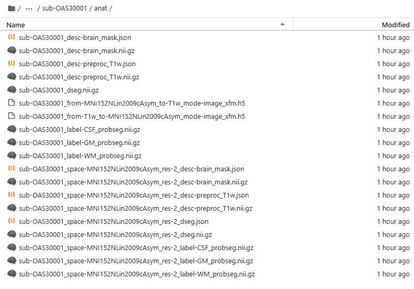Click file icon of from-MNI152NLin2009cAsym_to-T1w xfm.h5
Viewport: 414px width, 289px height.
point(12,104)
